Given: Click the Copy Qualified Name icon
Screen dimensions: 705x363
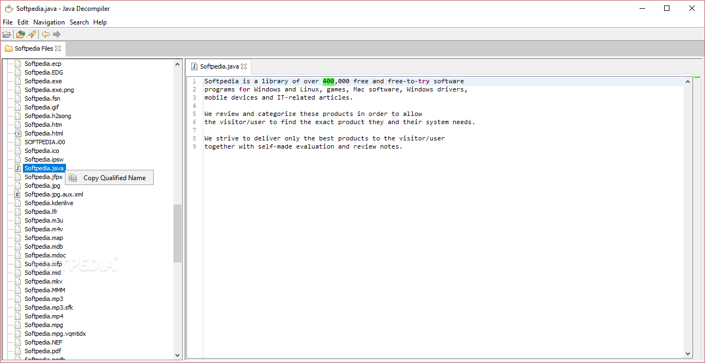Looking at the screenshot, I should pyautogui.click(x=73, y=177).
